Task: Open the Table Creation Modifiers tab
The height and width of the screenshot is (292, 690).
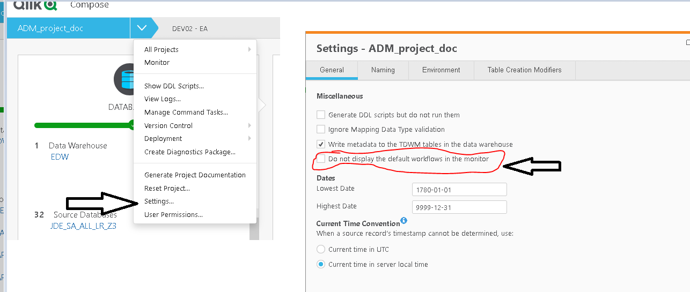Action: pos(524,70)
